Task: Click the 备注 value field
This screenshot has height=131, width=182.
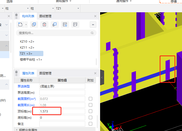Action: click(x=62, y=124)
